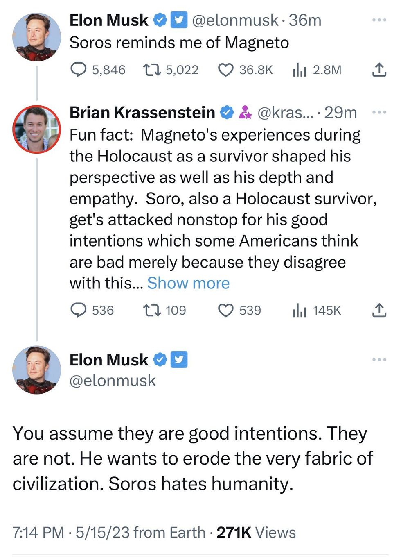The image size is (401, 558).
Task: Open the @elonmusk handle on main tweet
Action: click(x=113, y=381)
